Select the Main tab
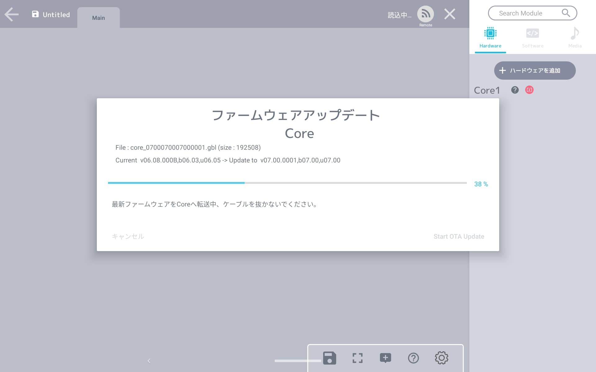Image resolution: width=596 pixels, height=372 pixels. pyautogui.click(x=98, y=18)
